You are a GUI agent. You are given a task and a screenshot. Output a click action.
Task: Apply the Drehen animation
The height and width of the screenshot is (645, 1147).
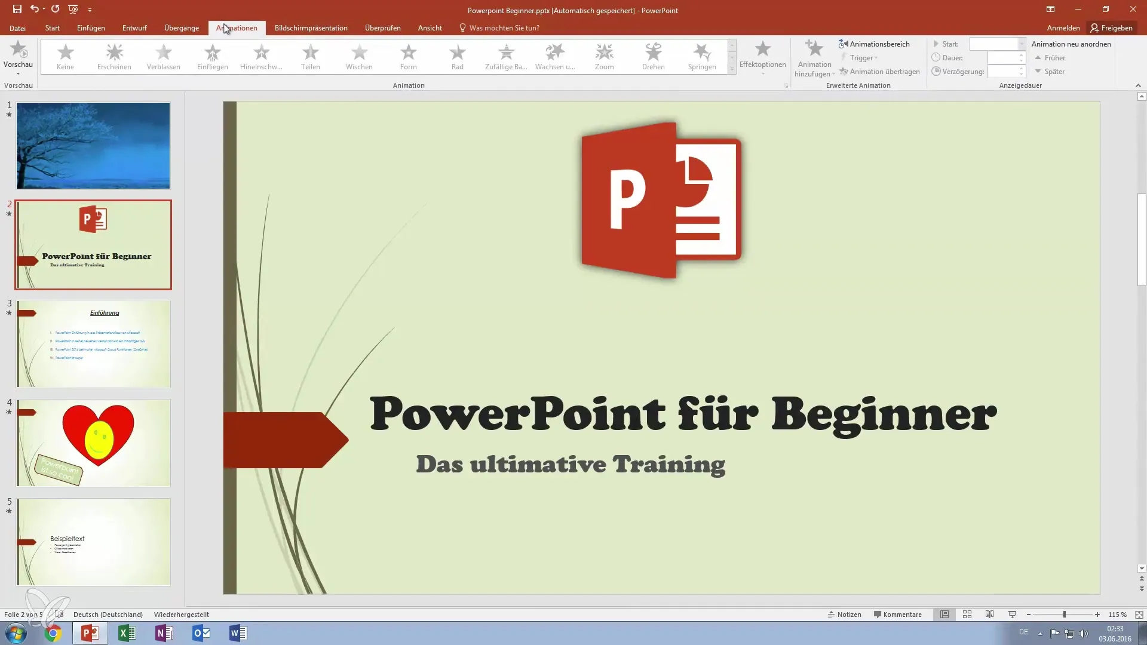click(x=653, y=57)
